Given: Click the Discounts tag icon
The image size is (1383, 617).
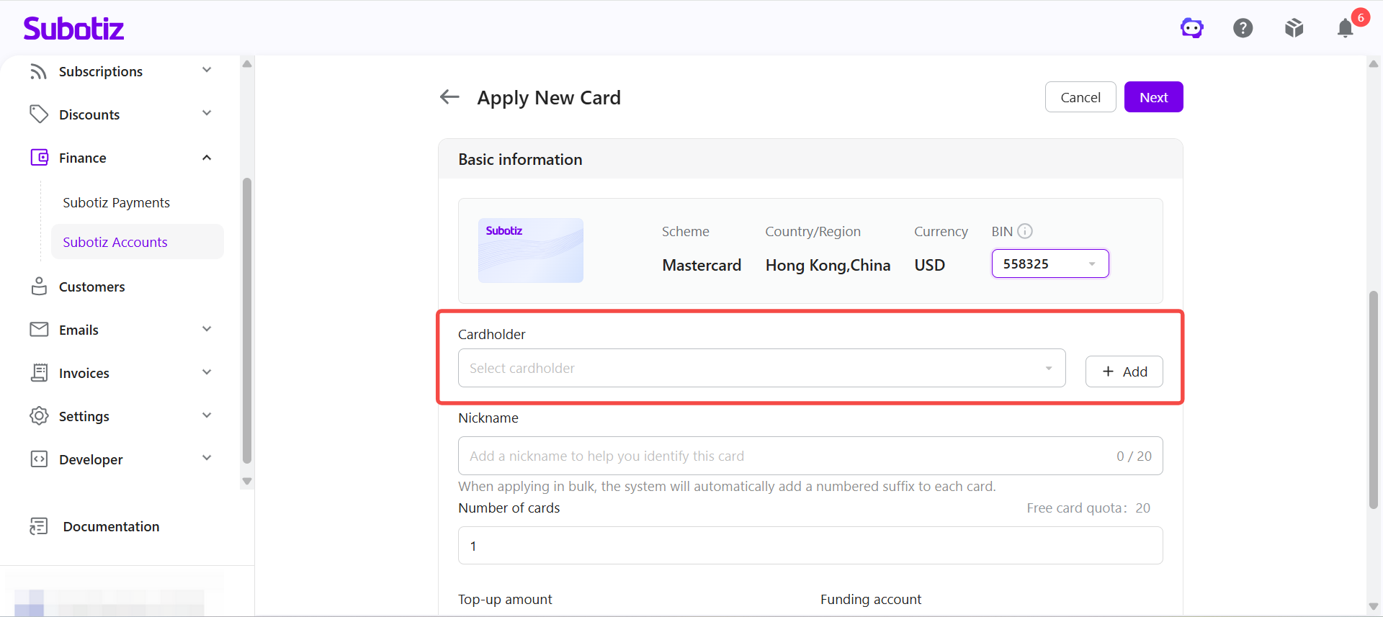Looking at the screenshot, I should point(39,114).
